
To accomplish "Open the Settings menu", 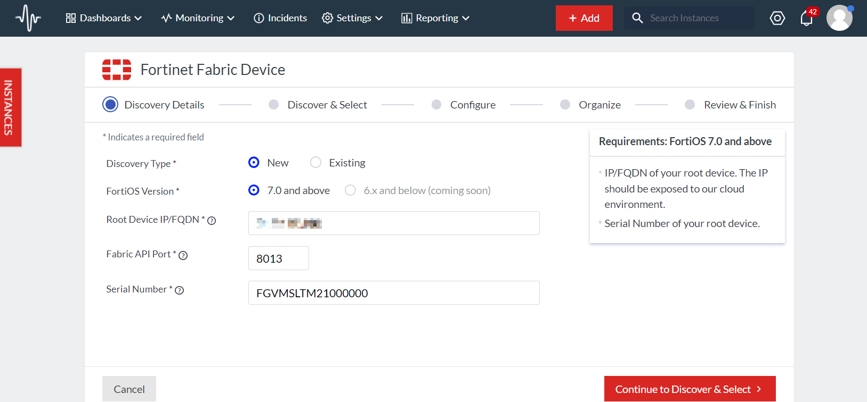I will coord(352,18).
